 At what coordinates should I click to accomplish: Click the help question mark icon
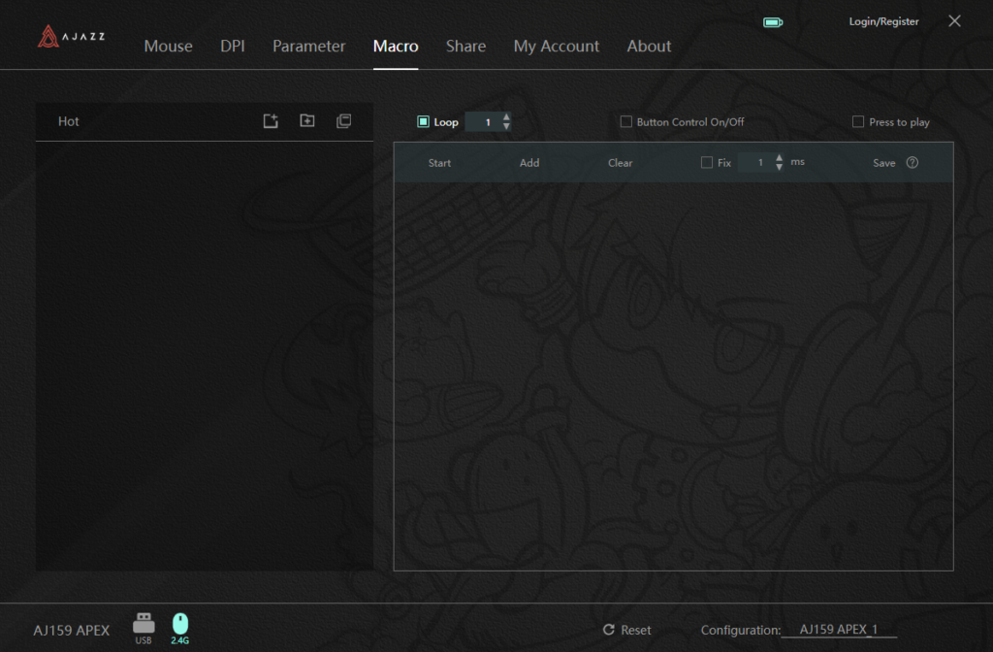[912, 163]
